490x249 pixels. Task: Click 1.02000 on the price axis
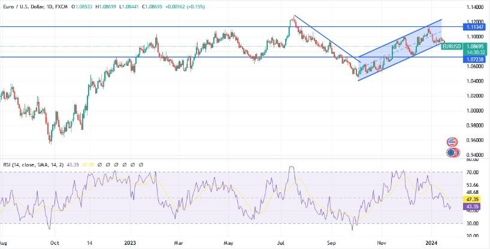[x=475, y=96]
